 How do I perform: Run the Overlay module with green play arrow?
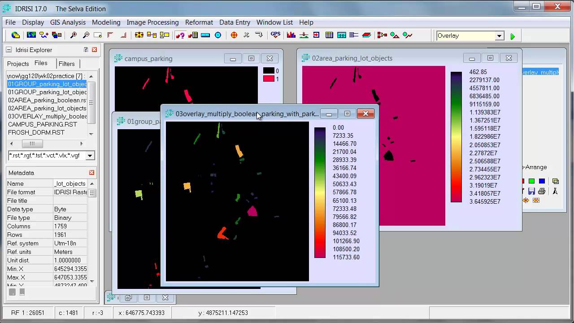pos(513,36)
